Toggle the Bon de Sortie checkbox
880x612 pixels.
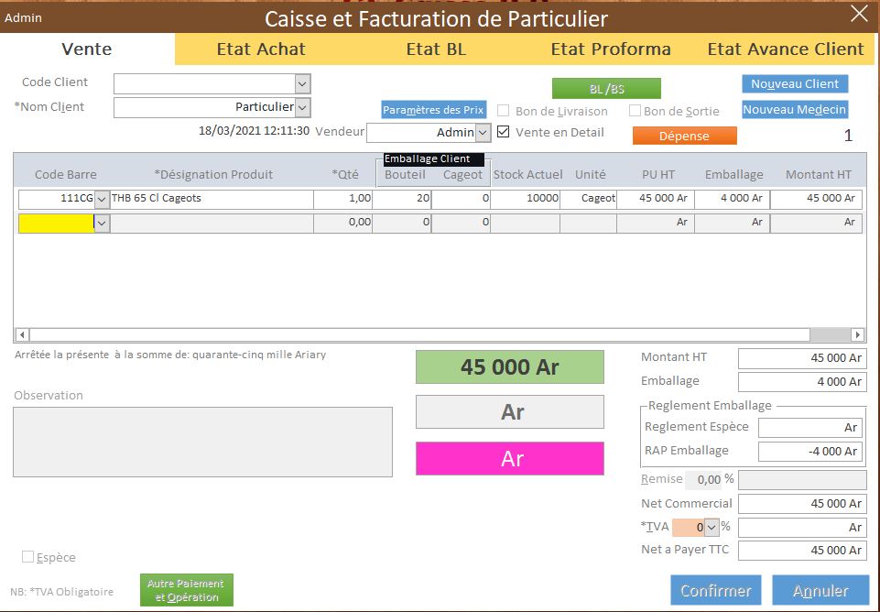[635, 111]
